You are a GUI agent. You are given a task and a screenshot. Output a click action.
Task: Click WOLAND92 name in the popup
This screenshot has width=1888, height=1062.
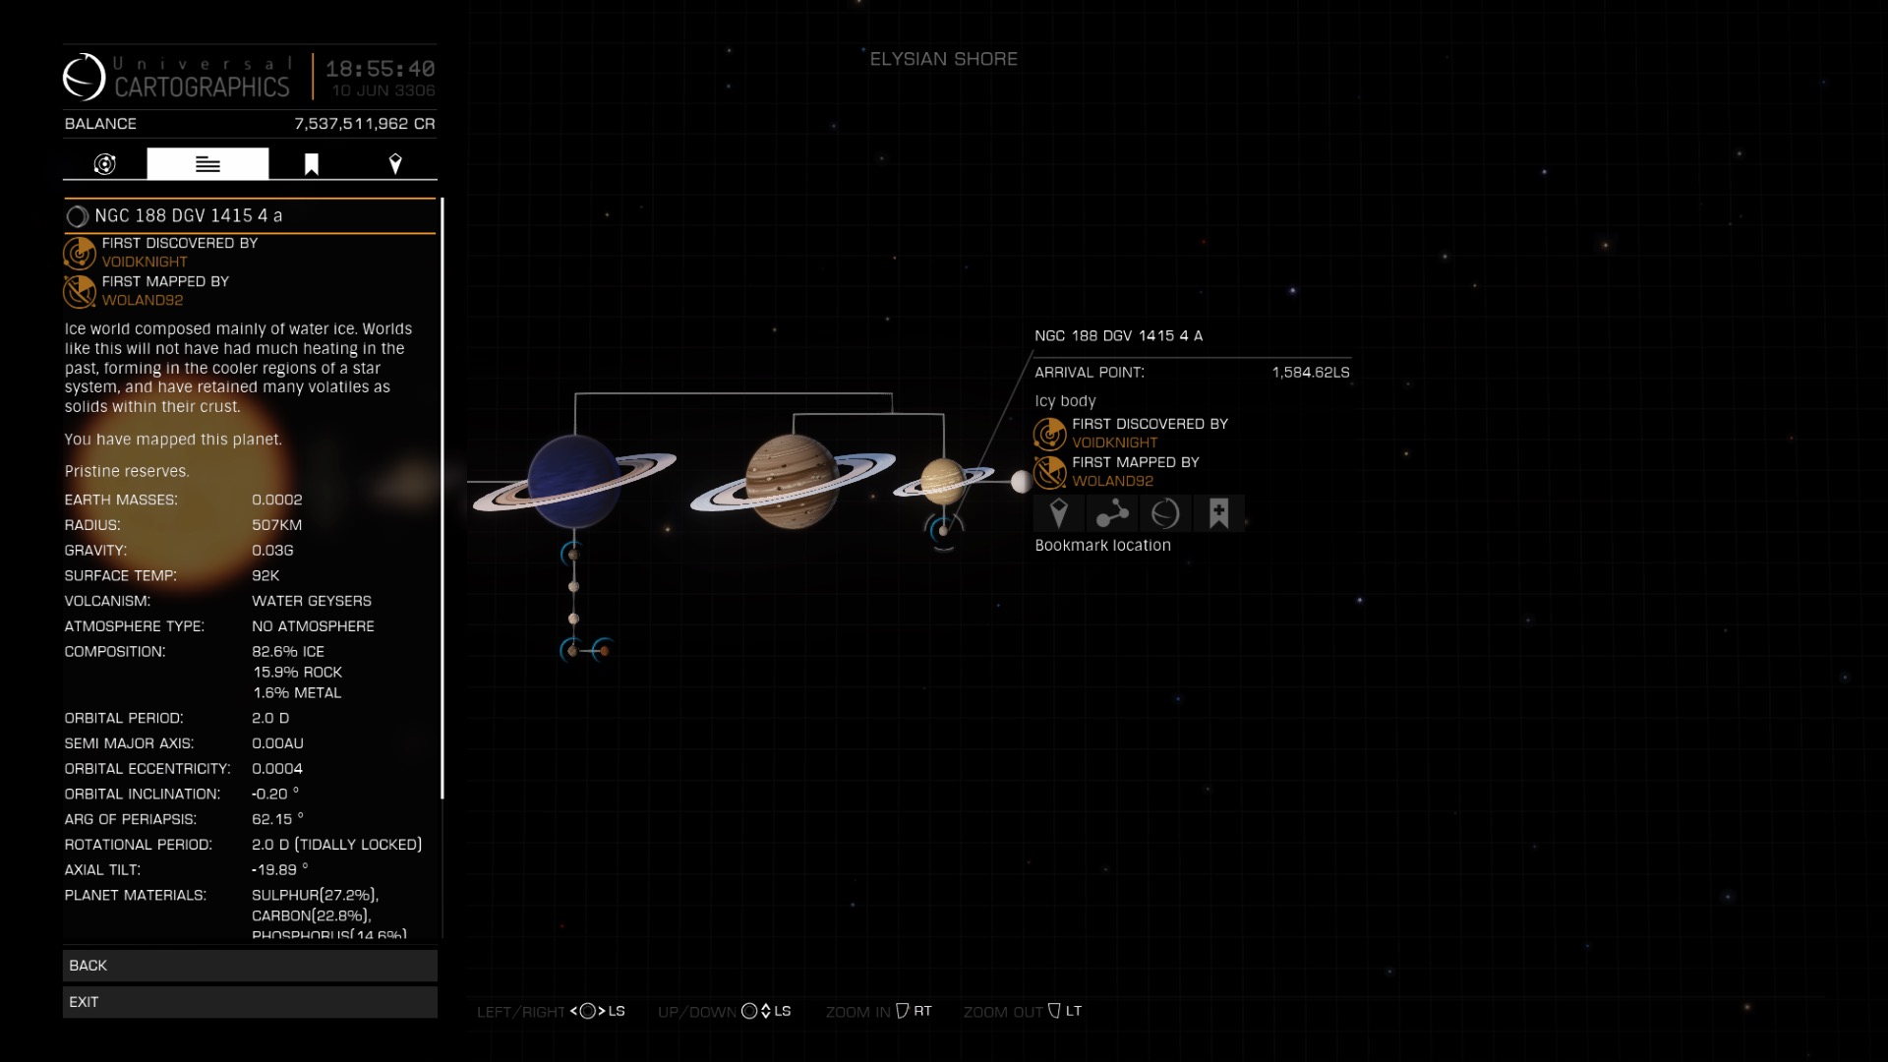click(x=1113, y=481)
